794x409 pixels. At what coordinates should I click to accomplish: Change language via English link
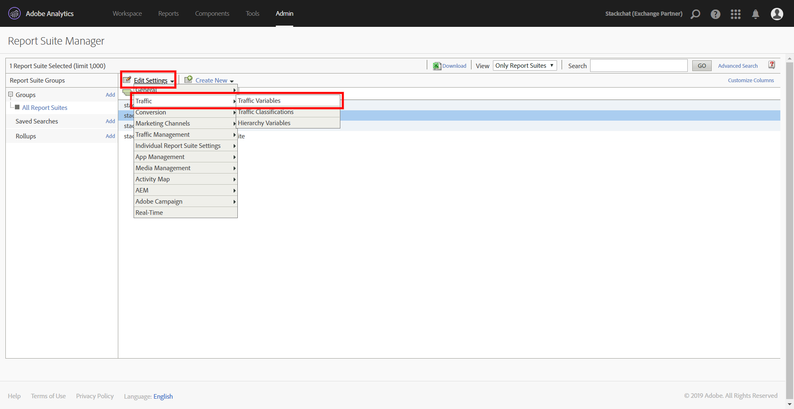pyautogui.click(x=163, y=397)
